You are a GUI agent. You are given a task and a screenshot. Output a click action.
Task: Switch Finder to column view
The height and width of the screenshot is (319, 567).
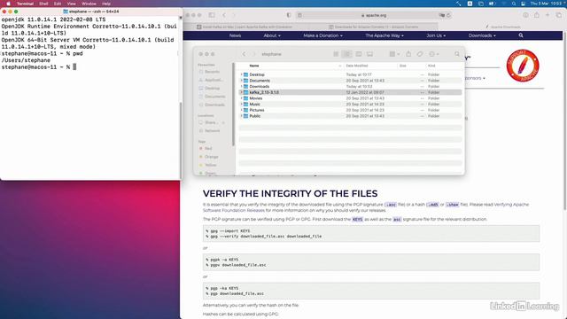[x=358, y=54]
